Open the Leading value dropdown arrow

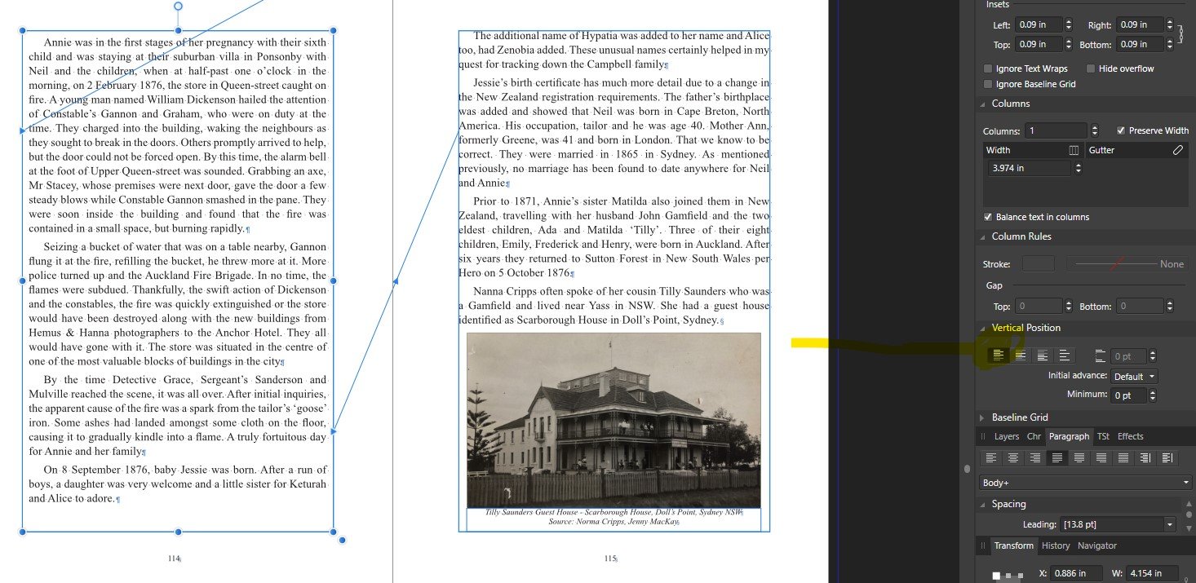(x=1170, y=524)
